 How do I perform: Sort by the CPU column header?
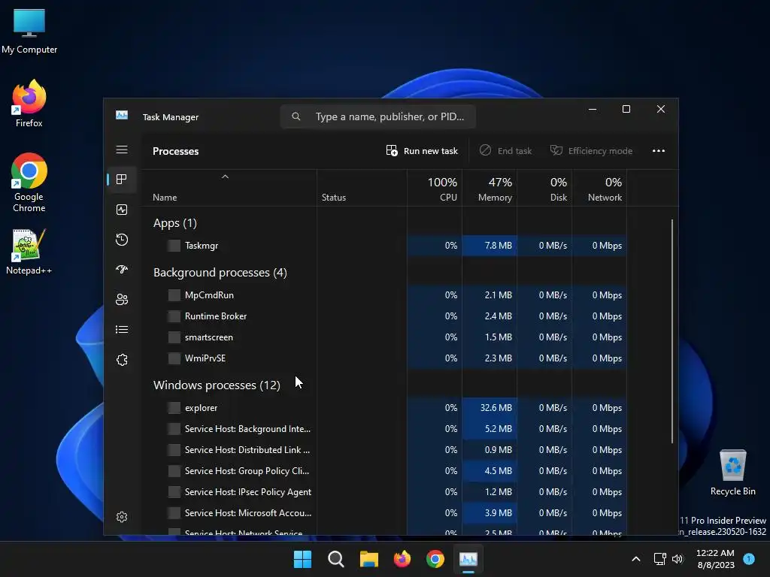(x=435, y=189)
